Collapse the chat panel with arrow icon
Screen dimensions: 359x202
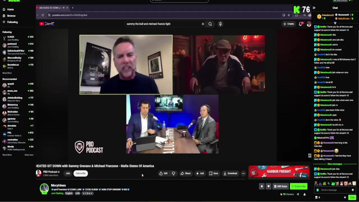[314, 8]
